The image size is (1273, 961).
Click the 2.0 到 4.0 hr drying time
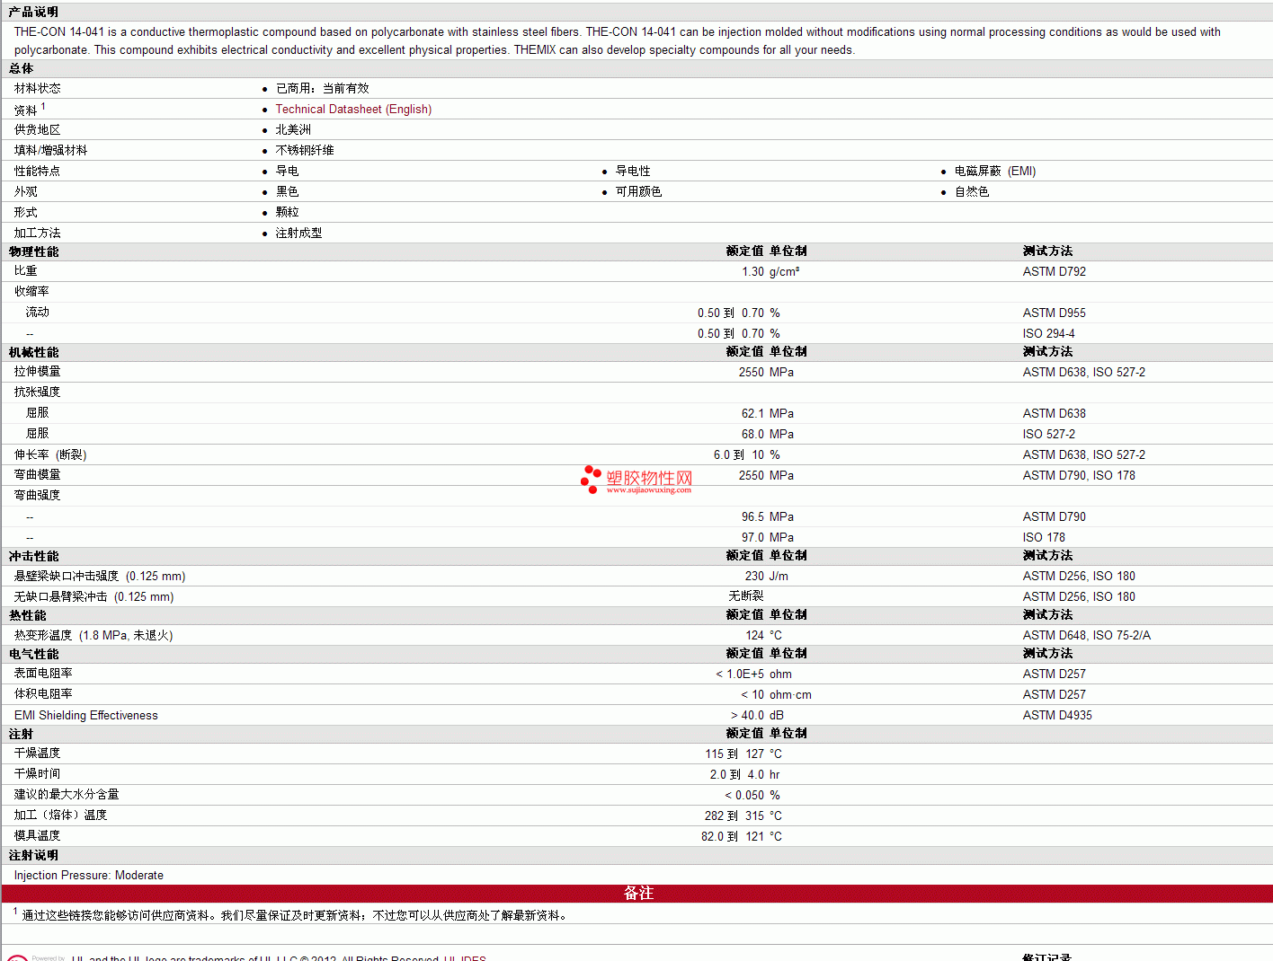coord(745,774)
